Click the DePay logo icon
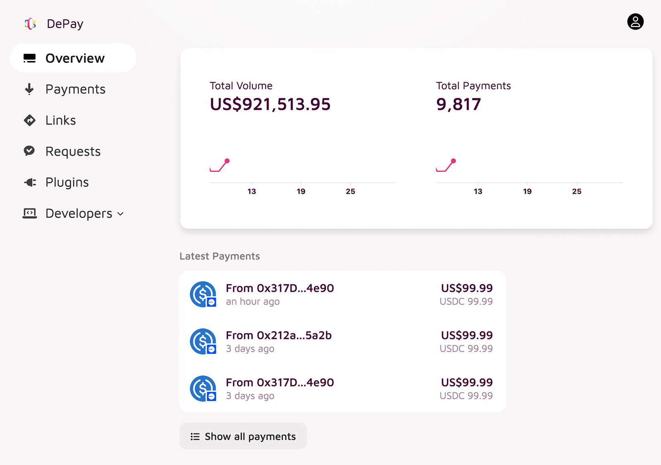661x465 pixels. (30, 24)
